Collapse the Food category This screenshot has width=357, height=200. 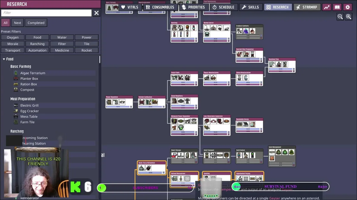(4, 59)
